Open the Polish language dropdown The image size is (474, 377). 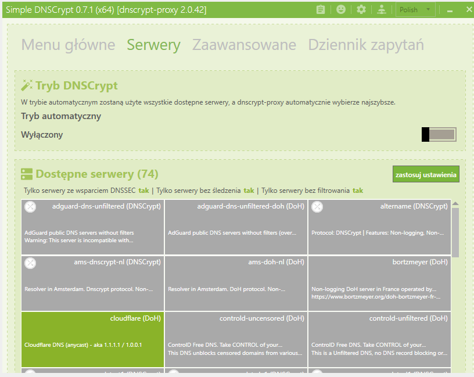415,9
